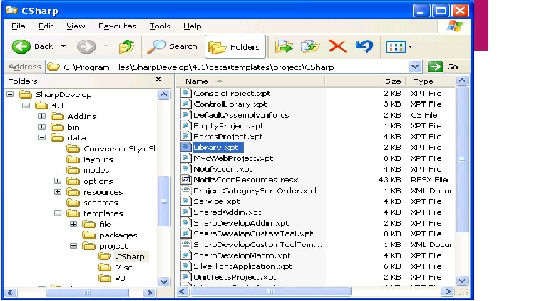Click the Copy To toolbar icon
Viewport: 535px width, 301px height.
coord(310,46)
